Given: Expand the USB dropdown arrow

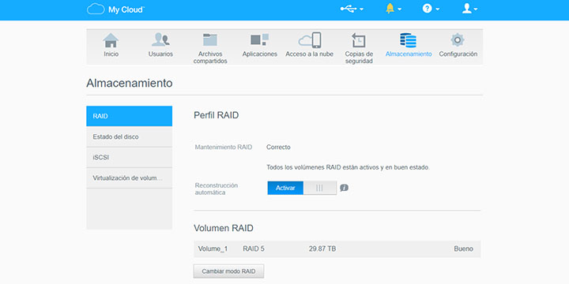Looking at the screenshot, I should tap(361, 9).
